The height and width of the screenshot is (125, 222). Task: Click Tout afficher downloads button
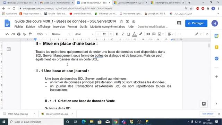coord(208,114)
